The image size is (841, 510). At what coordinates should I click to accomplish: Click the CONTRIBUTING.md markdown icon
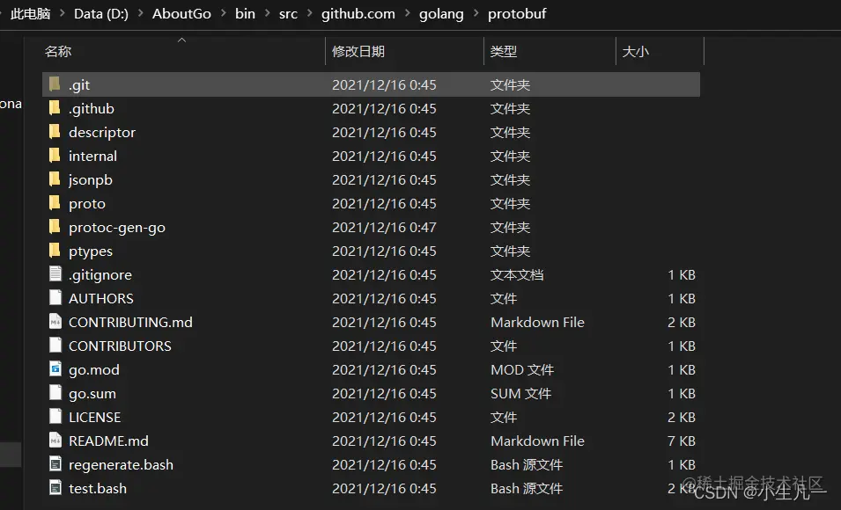tap(55, 322)
